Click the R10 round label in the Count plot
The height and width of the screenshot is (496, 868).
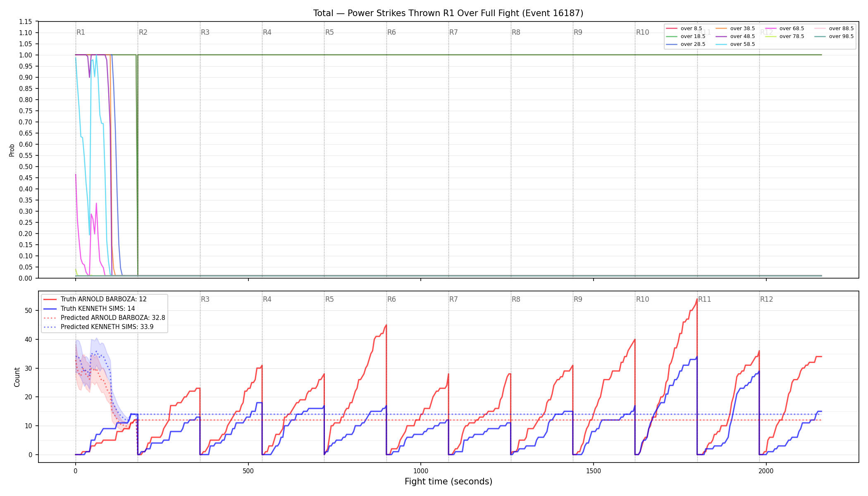(x=642, y=299)
